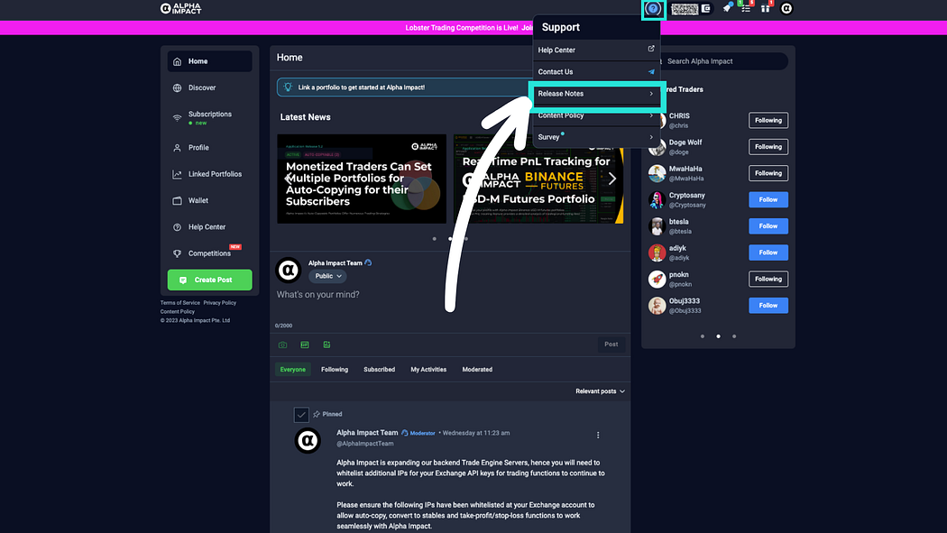Open adiyk's avatar
This screenshot has height=533, width=947.
coord(657,253)
